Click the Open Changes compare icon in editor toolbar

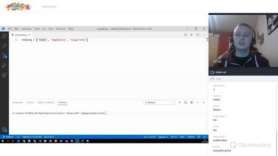(185, 35)
